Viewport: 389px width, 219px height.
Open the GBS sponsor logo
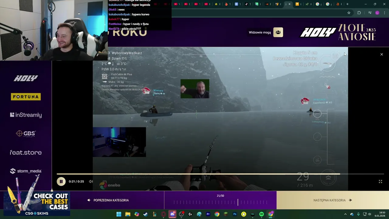[x=26, y=134]
